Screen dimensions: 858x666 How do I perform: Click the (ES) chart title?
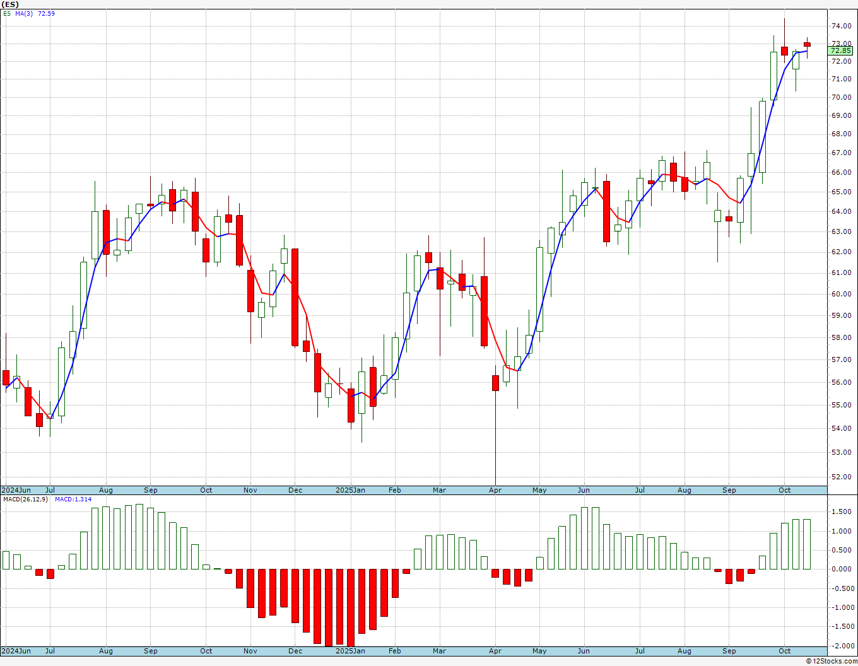10,4
